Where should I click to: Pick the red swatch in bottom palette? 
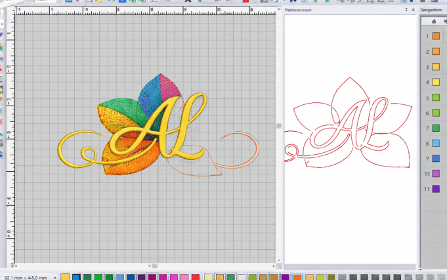click(194, 277)
